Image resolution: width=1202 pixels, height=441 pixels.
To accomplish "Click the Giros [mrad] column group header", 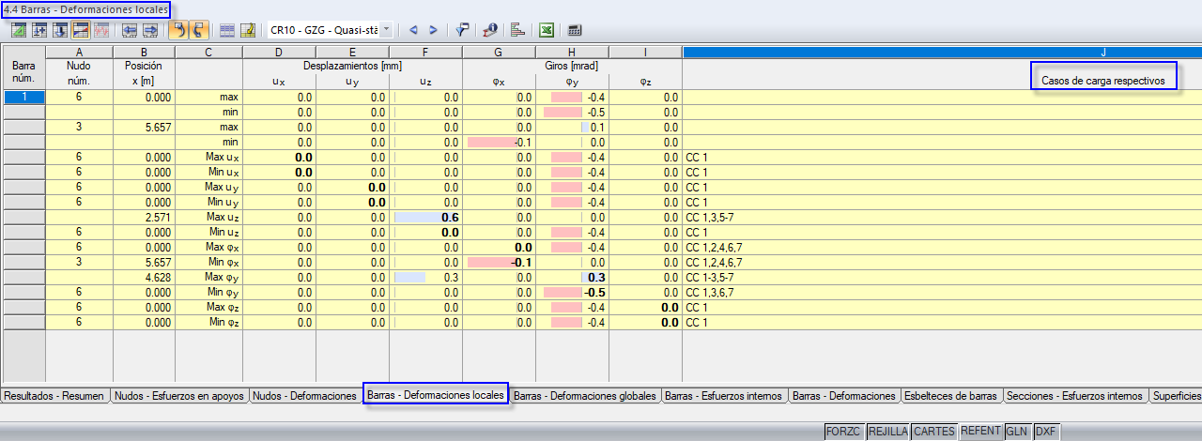I will [572, 67].
